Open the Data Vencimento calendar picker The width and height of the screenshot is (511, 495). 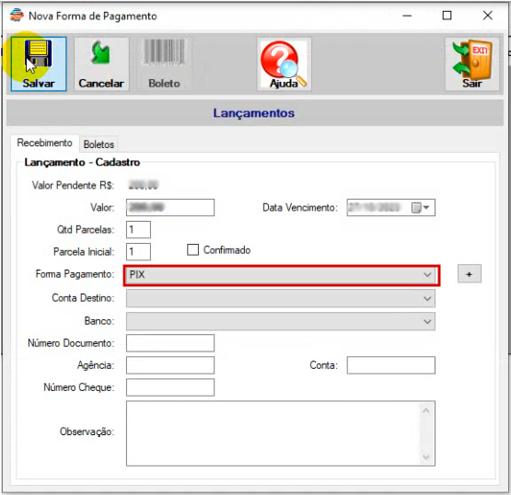[x=420, y=207]
